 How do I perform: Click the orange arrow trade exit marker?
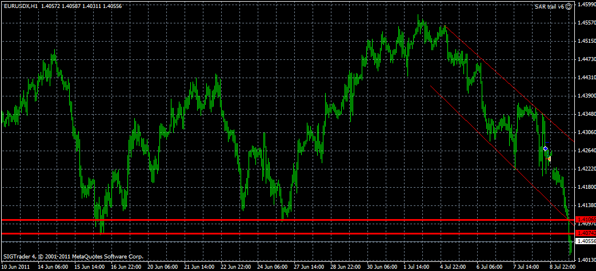[x=549, y=159]
